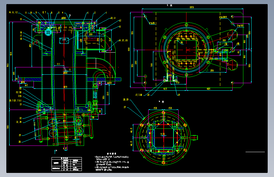Image resolution: width=274 pixels, height=177 pixels.
Task: Click the "1070" overall width dimension
Action: 192,7
